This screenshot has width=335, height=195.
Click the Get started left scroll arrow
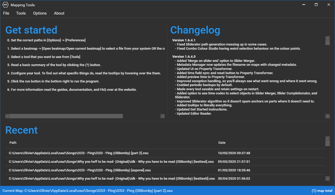[x=8, y=116]
